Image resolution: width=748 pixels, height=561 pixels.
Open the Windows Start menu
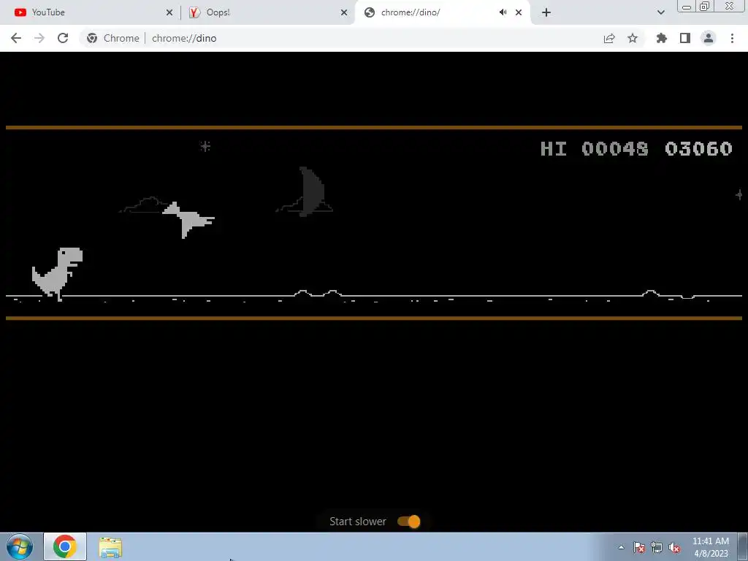click(x=20, y=546)
